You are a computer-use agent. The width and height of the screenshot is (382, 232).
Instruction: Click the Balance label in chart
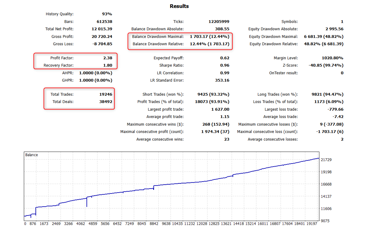point(31,155)
